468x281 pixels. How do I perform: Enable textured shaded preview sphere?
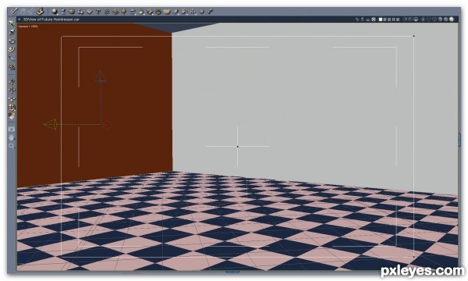tap(452, 20)
